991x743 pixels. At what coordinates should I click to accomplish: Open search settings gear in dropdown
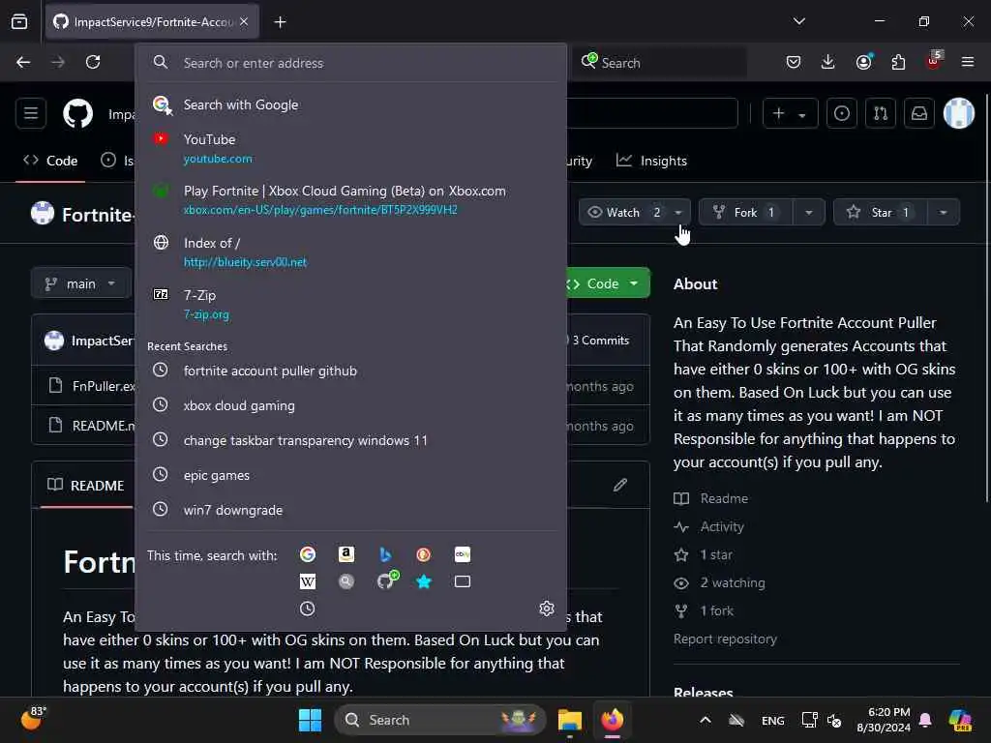[x=547, y=608]
